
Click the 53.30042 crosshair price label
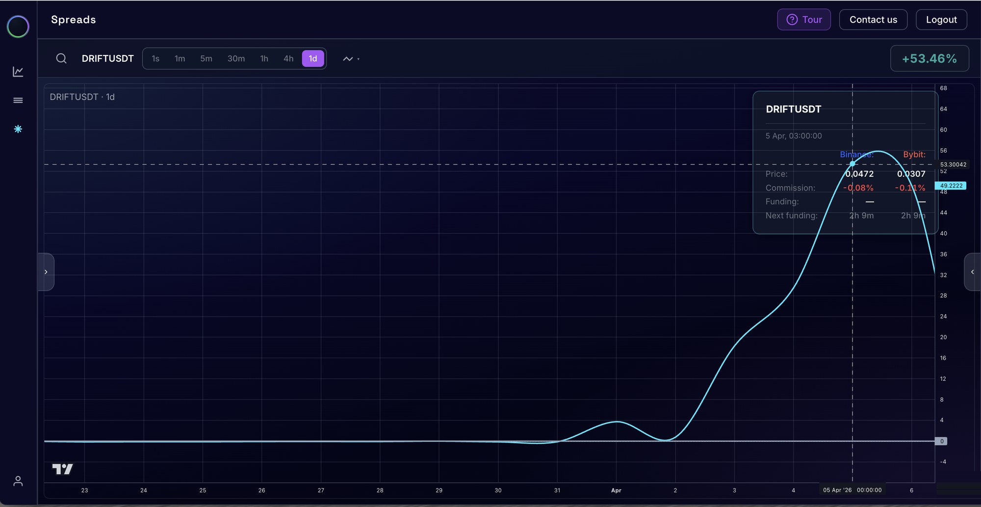pyautogui.click(x=953, y=164)
